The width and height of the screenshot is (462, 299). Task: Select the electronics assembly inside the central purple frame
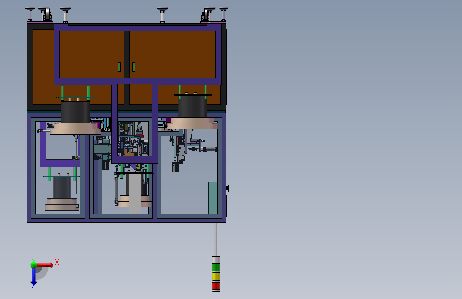133,139
